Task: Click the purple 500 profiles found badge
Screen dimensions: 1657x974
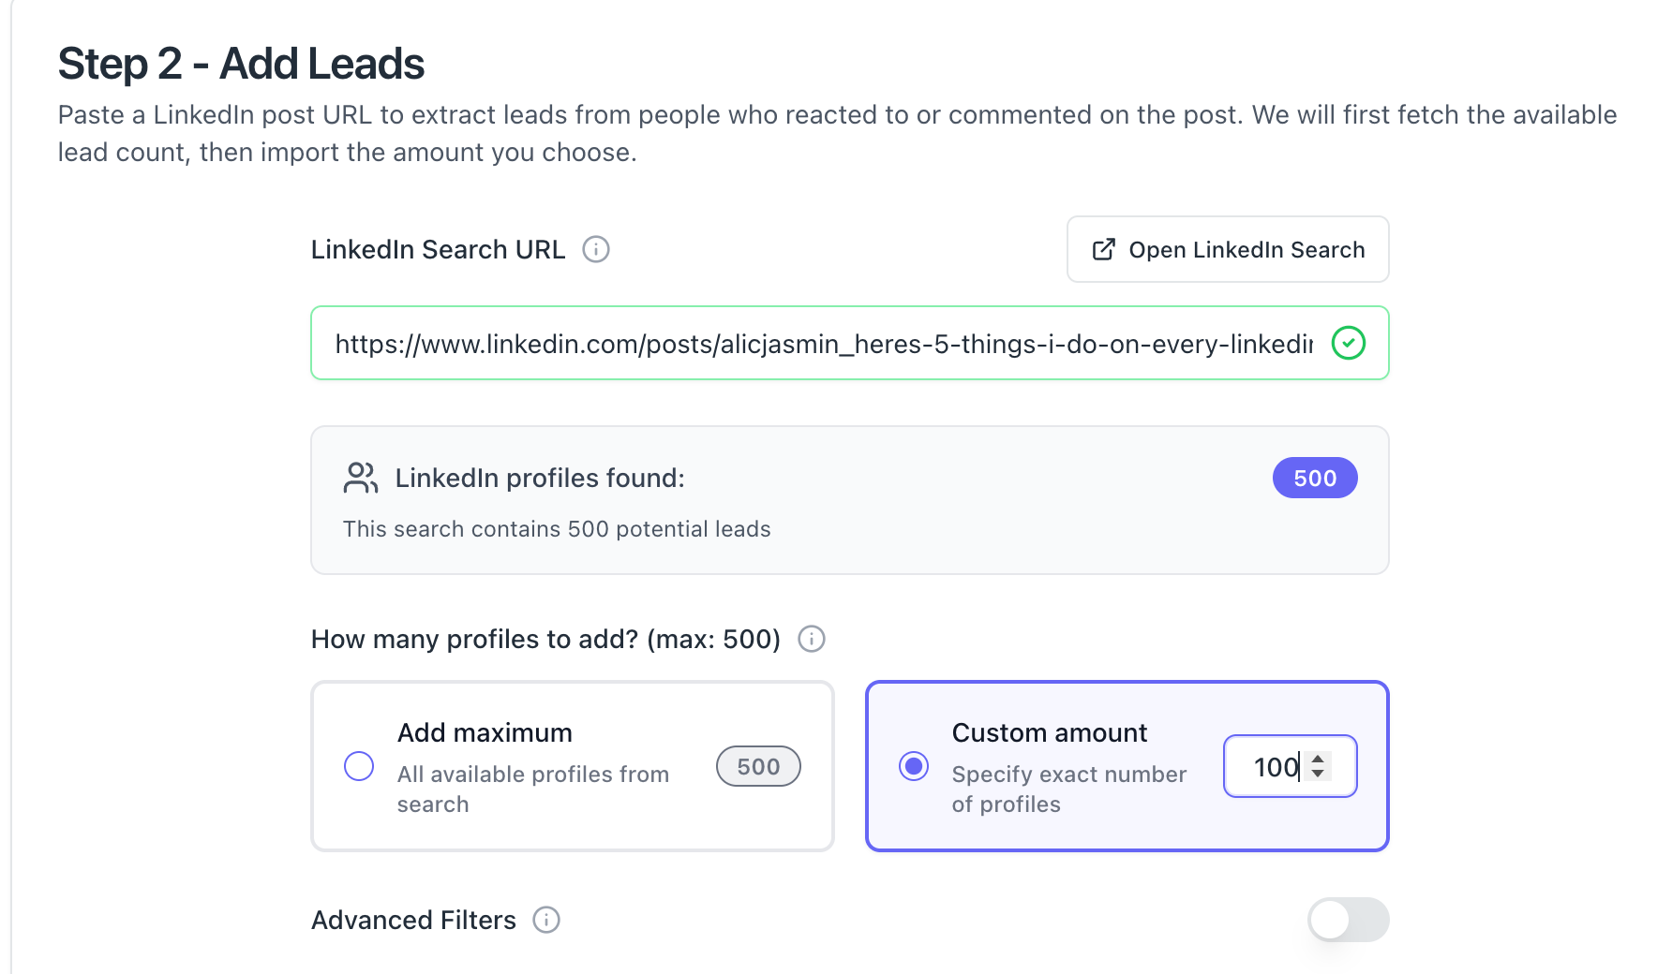Action: coord(1314,478)
